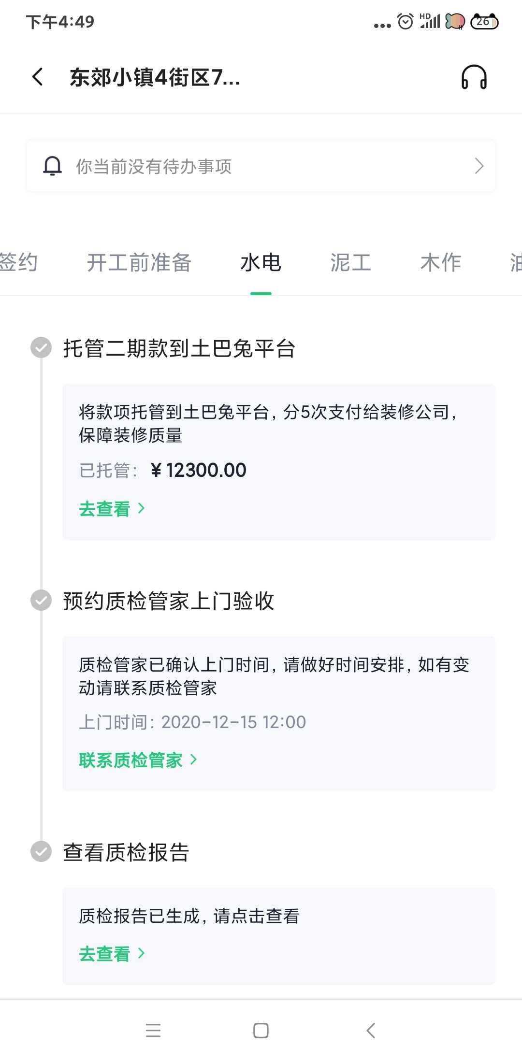
Task: Open customer service headset icon
Action: coord(474,77)
